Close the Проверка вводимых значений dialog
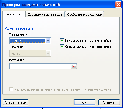This screenshot has height=109, width=123. tap(118, 5)
